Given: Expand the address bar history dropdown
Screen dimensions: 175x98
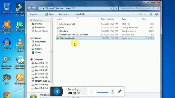Looking at the screenshot, I should coord(112,8).
